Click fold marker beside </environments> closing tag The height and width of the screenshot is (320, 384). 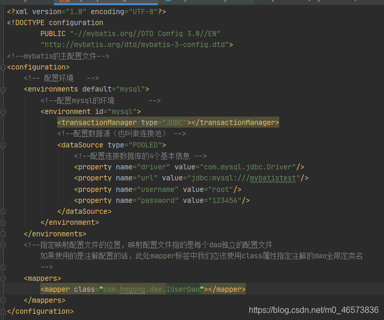click(x=3, y=234)
